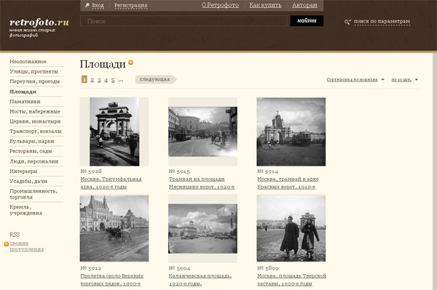Select the Промышленность, торговля category

pos(34,194)
